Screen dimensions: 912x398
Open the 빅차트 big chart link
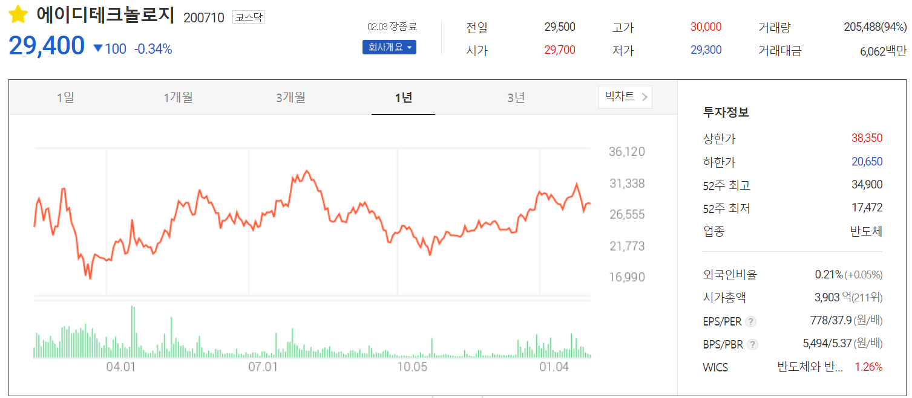pyautogui.click(x=625, y=97)
